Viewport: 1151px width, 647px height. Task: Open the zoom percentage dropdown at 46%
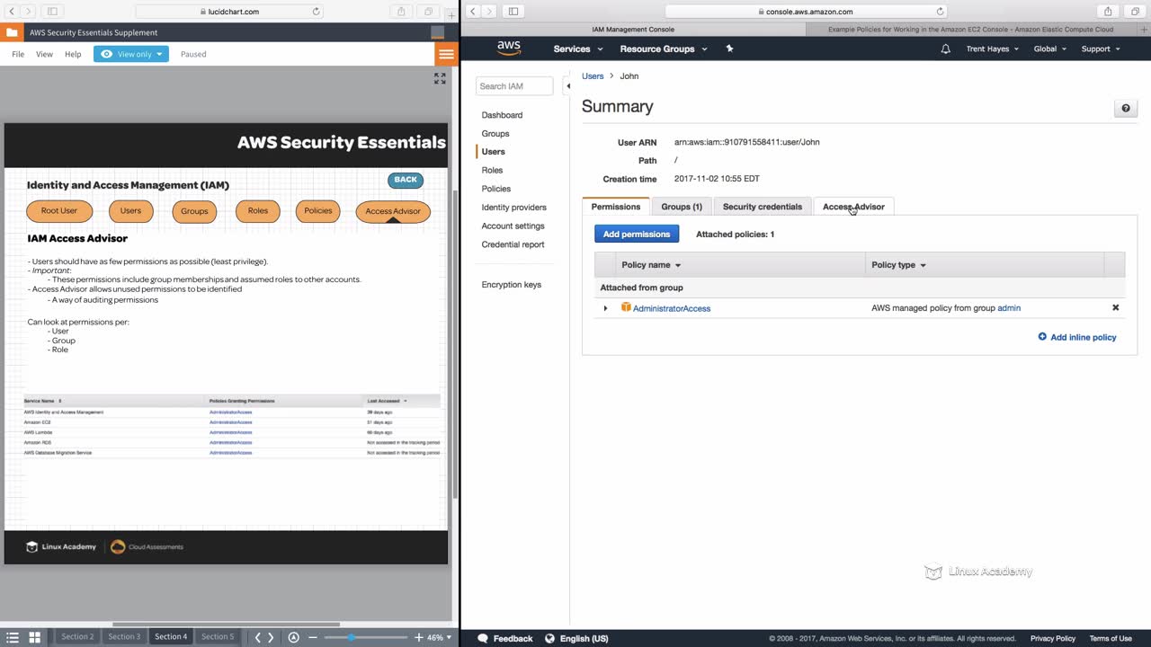438,637
